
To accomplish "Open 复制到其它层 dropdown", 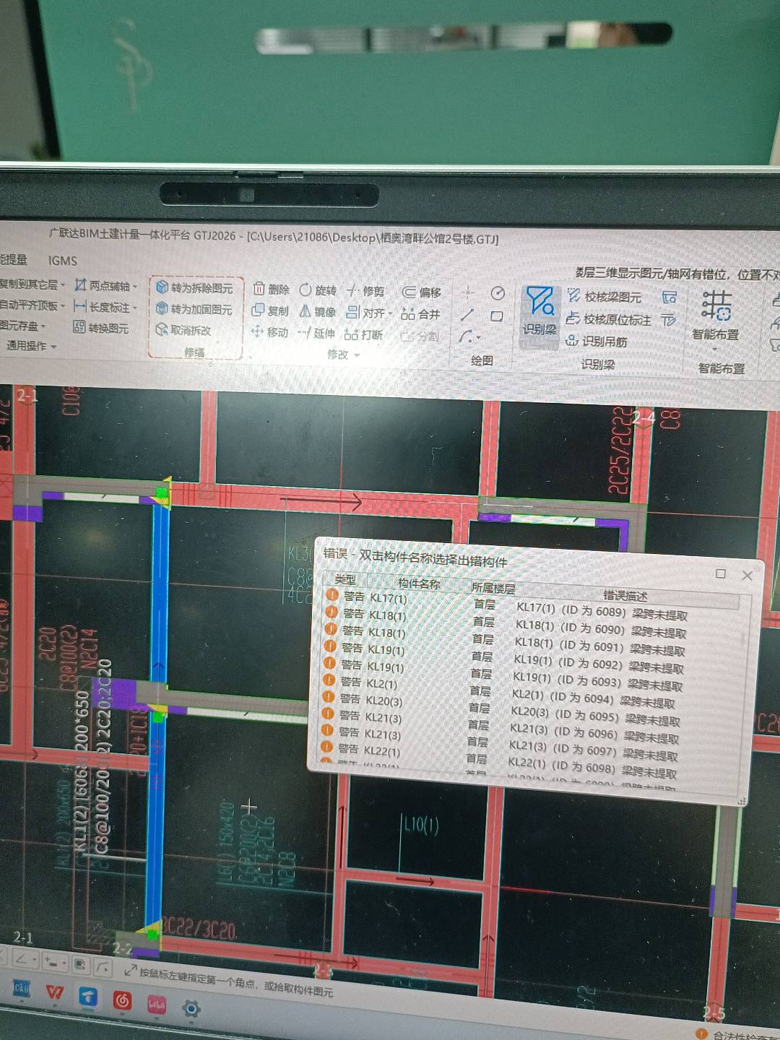I will point(63,285).
